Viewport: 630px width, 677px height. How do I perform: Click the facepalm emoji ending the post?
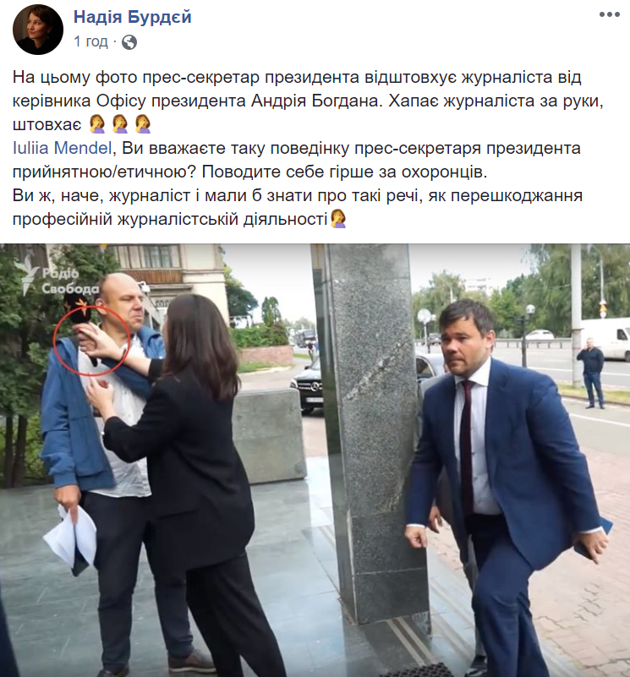click(338, 219)
